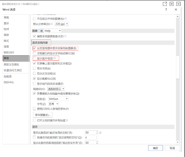Click info icon next to 显示图片框
The width and height of the screenshot is (185, 157).
pos(55,58)
